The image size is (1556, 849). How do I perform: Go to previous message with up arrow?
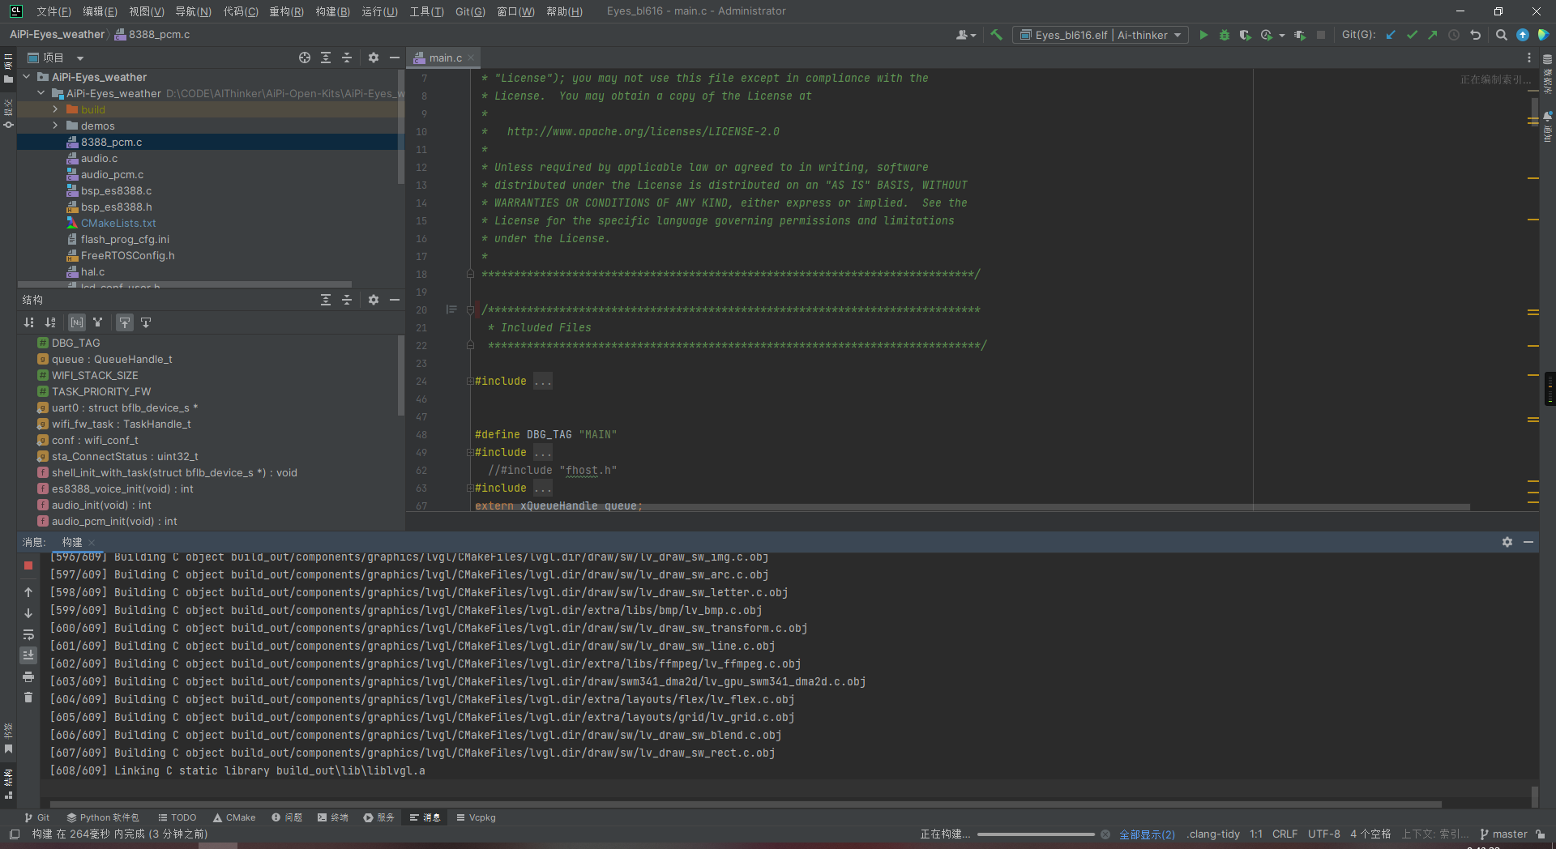coord(28,592)
